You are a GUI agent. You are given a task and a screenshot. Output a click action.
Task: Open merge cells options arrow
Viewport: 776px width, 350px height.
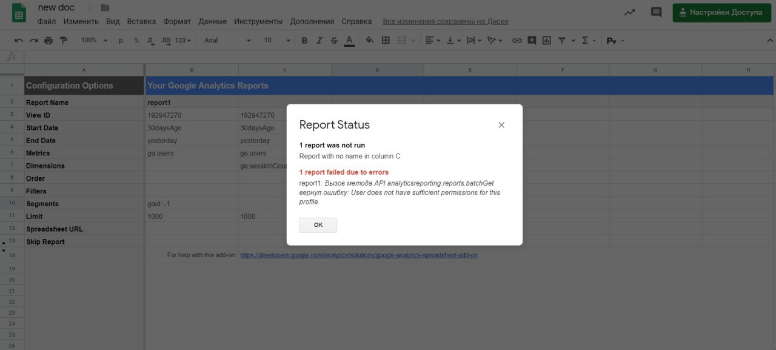pos(413,41)
